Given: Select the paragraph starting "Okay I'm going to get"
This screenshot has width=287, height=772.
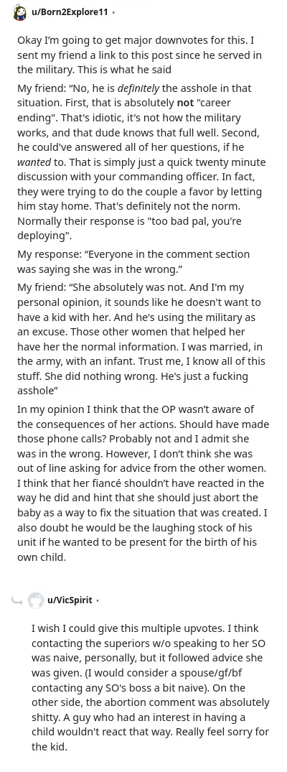Looking at the screenshot, I should click(x=139, y=55).
